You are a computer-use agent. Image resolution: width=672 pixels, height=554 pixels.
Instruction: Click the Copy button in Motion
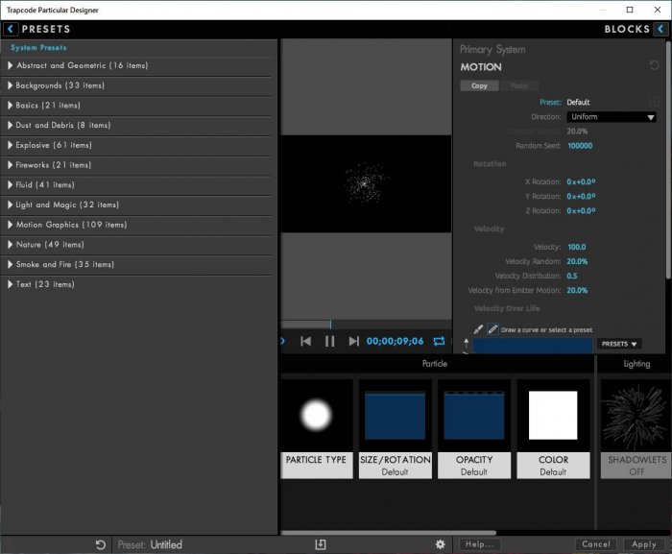tap(479, 85)
